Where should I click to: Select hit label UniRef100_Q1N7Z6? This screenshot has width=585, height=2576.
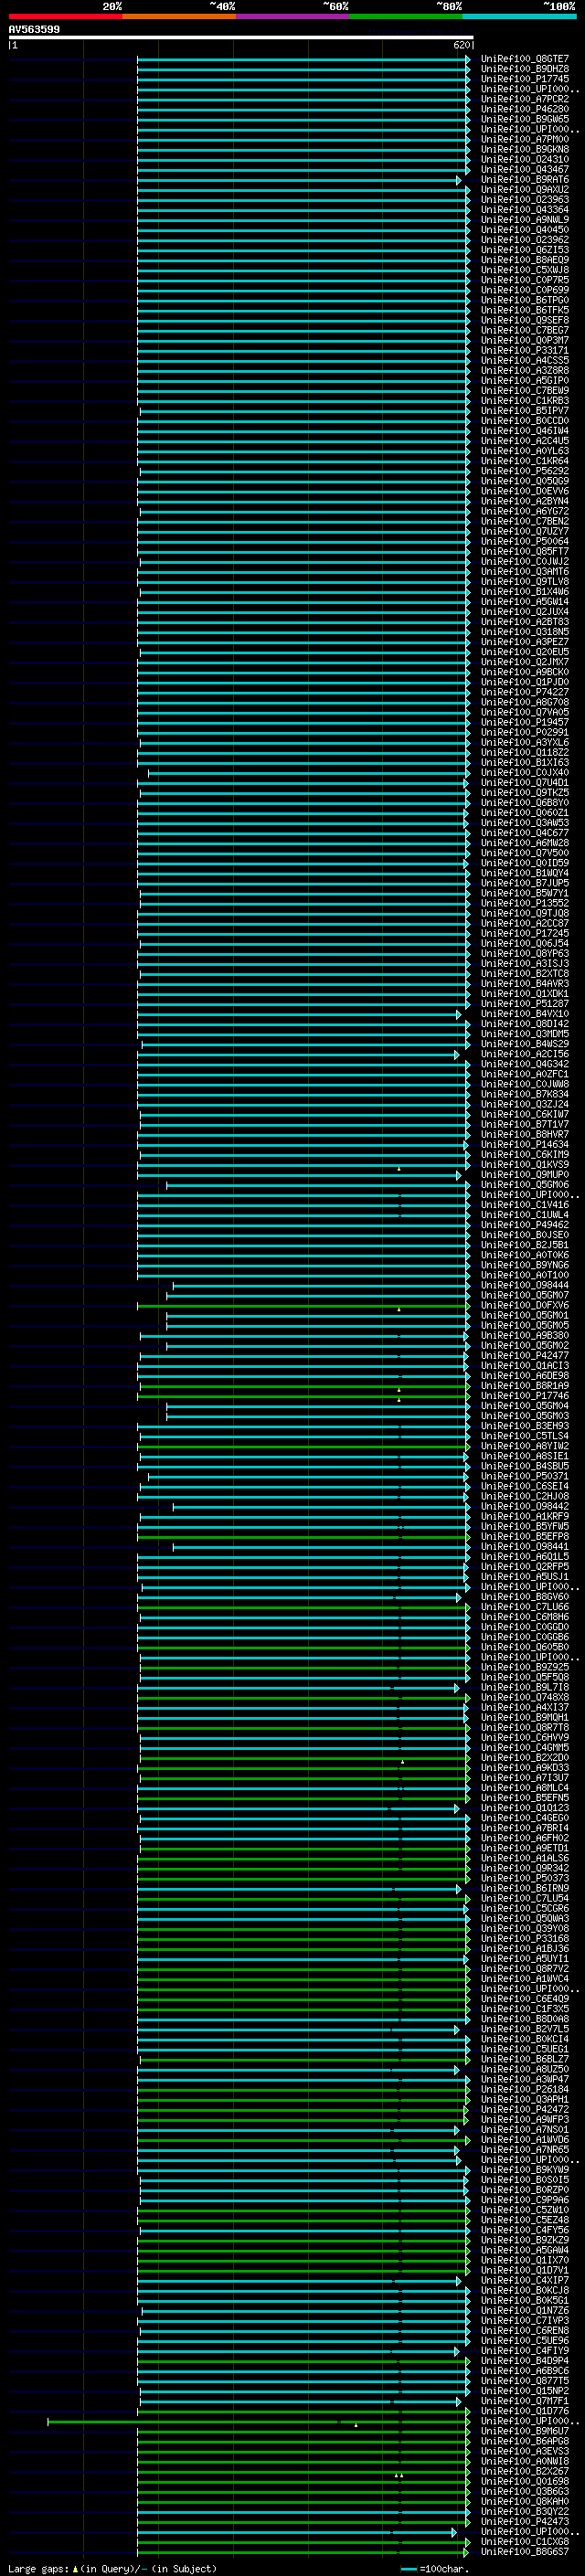pos(525,2311)
